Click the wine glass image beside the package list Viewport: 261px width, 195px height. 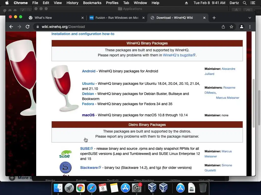(x=65, y=88)
